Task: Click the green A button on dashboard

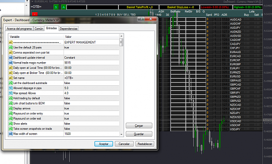Action: (x=64, y=7)
